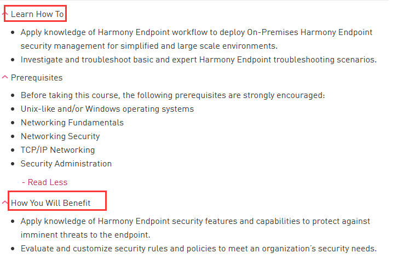403x259 pixels.
Task: Click 'Apply knowledge of Harmony Endpoint security features' line
Action: [x=195, y=221]
